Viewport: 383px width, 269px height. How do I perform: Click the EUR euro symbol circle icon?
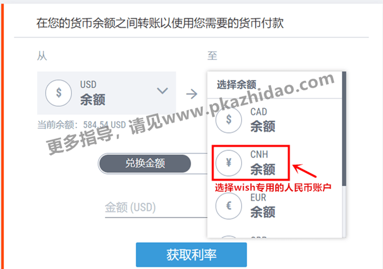(x=229, y=206)
